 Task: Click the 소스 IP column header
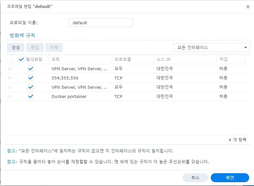(185, 59)
